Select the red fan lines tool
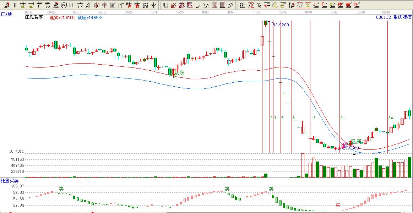The image size is (413, 213). click(x=174, y=5)
